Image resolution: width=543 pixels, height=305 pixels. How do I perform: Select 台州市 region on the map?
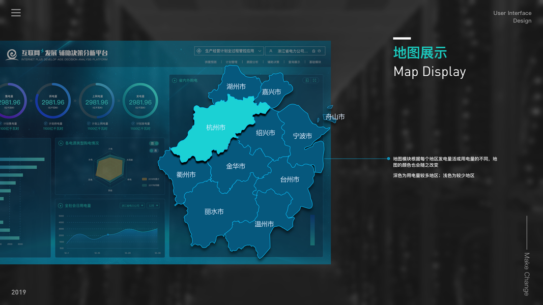290,179
